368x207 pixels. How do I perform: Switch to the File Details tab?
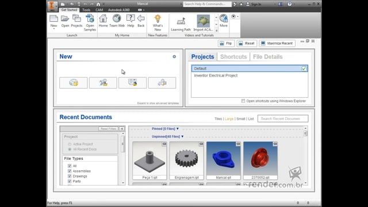point(268,57)
